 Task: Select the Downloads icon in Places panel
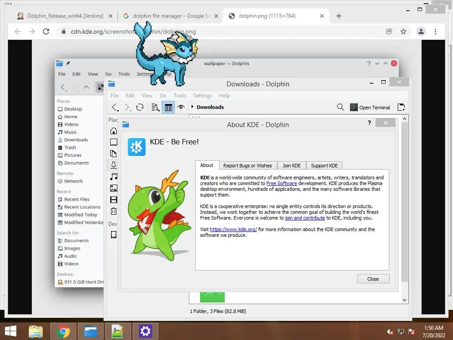tap(114, 165)
